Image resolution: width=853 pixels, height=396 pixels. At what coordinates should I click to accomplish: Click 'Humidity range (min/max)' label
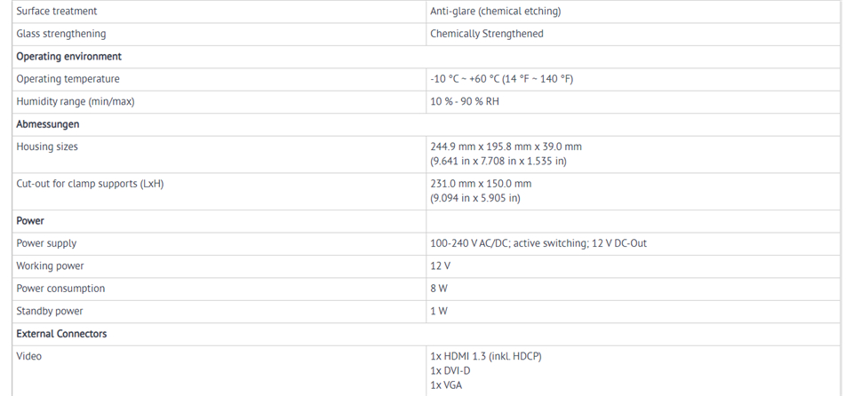(x=75, y=101)
